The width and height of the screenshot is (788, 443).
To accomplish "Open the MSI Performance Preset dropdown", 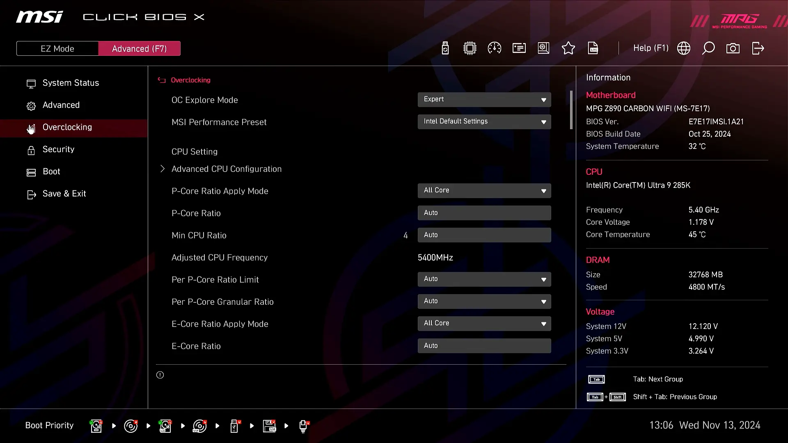I will 484,122.
